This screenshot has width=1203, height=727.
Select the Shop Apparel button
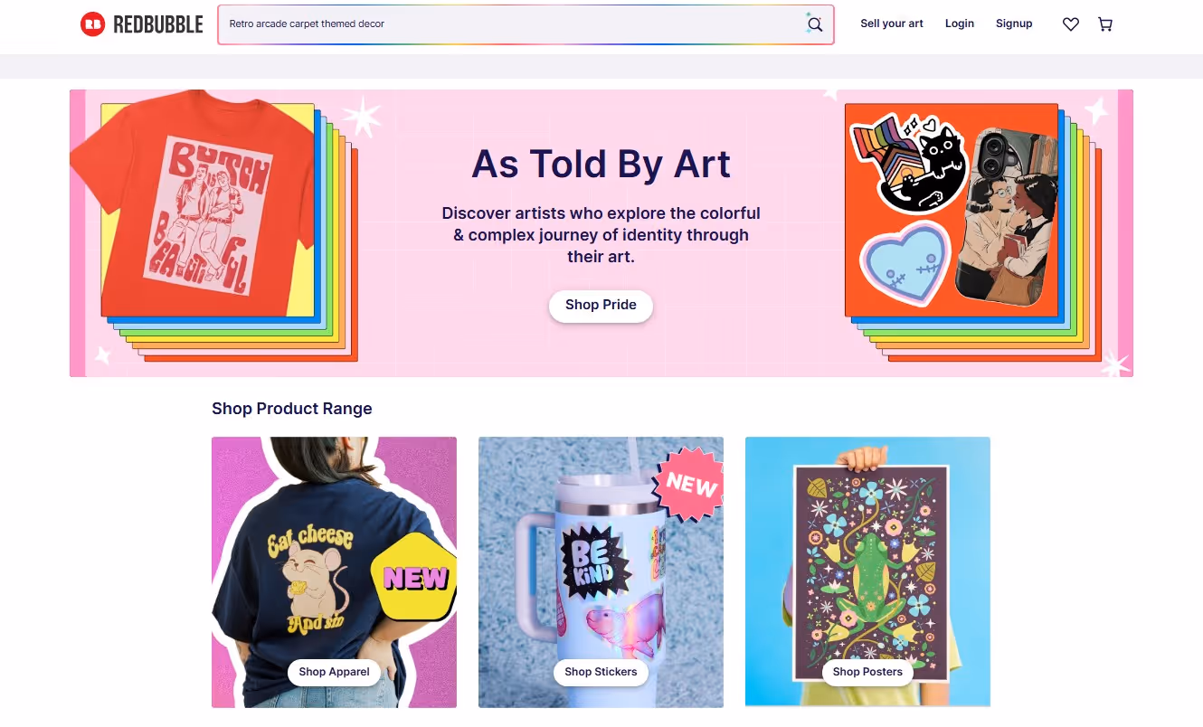pyautogui.click(x=334, y=672)
